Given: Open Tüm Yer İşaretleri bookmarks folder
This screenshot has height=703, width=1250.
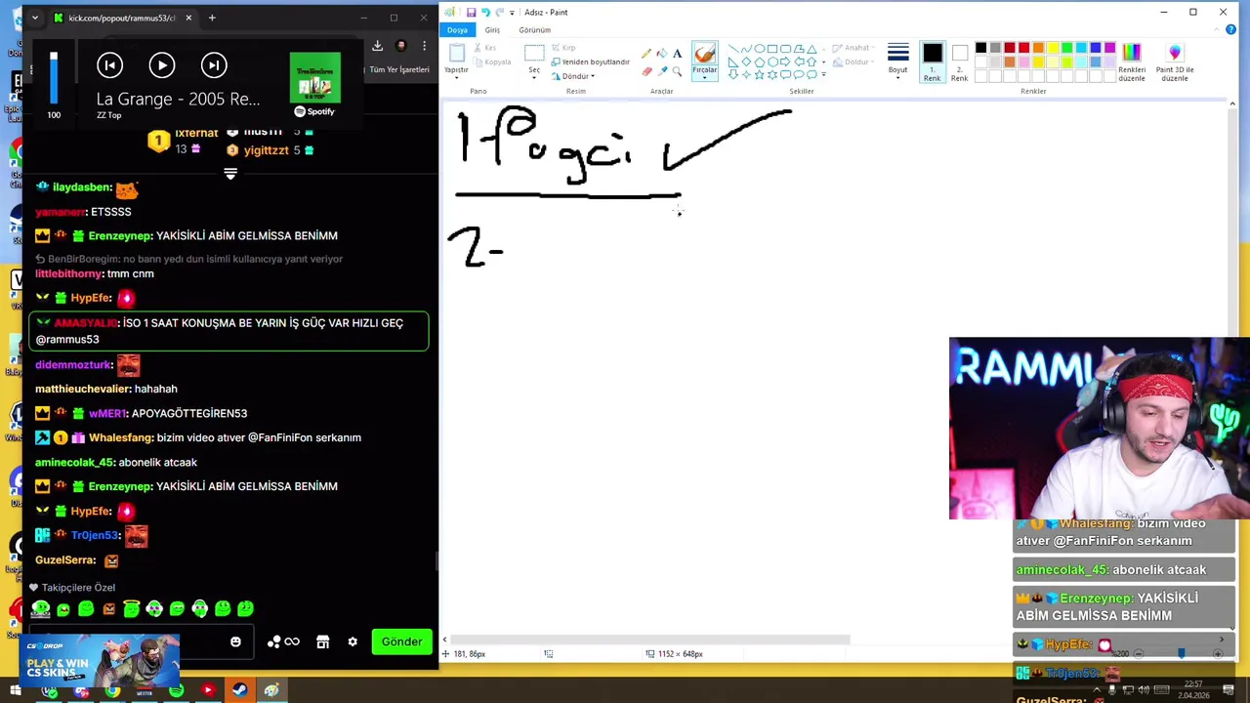Looking at the screenshot, I should point(398,69).
